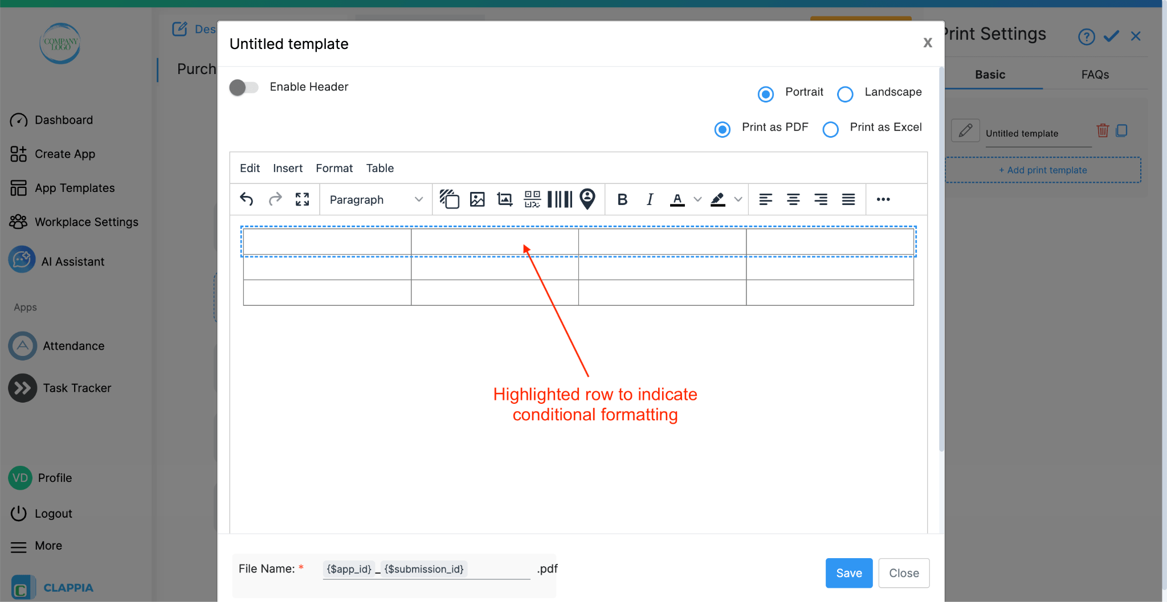The height and width of the screenshot is (602, 1167).
Task: Open the Task Tracker app
Action: pyautogui.click(x=60, y=388)
